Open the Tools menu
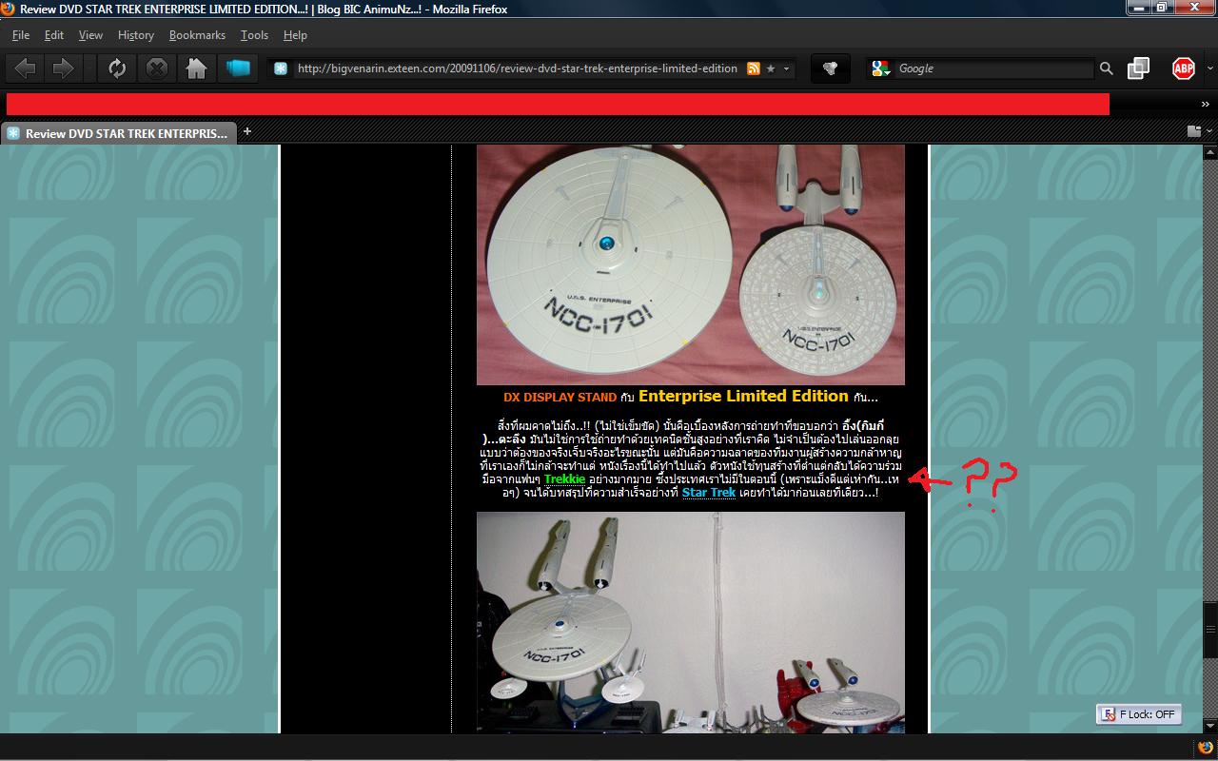The width and height of the screenshot is (1218, 761). [x=254, y=35]
